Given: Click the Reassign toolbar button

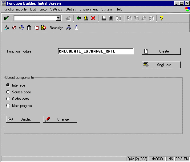Looking at the screenshot, I should (56, 28).
